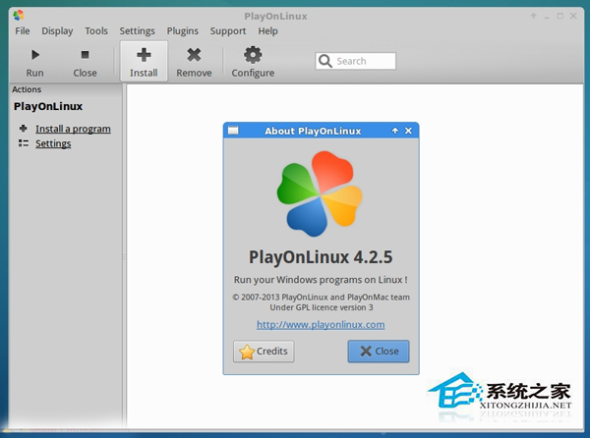Click the main window shade up-arrow icon

(x=534, y=16)
